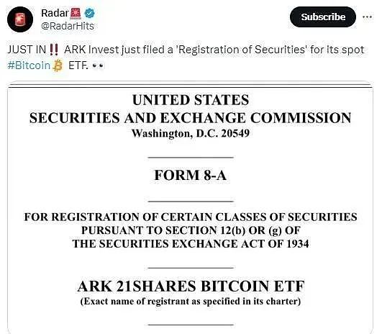
Task: Open the #Bitcoin hashtag
Action: click(29, 66)
